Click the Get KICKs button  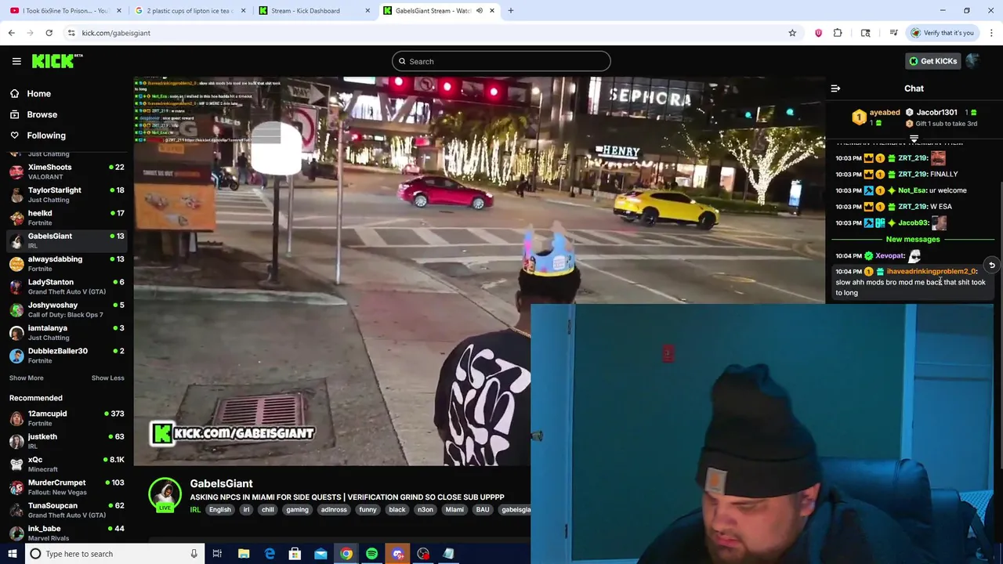932,61
